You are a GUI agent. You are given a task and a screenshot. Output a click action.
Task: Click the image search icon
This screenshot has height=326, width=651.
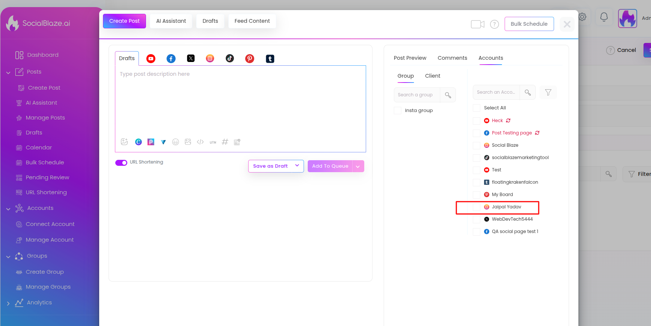pos(188,142)
